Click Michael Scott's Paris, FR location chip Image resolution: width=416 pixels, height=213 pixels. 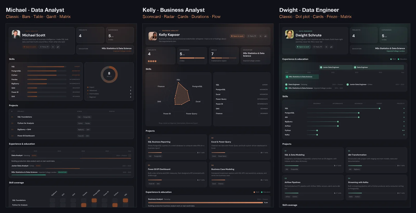point(44,47)
